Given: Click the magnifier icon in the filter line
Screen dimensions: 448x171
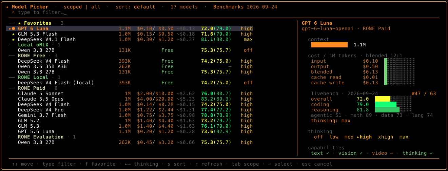Looking at the screenshot, I should (13, 12).
